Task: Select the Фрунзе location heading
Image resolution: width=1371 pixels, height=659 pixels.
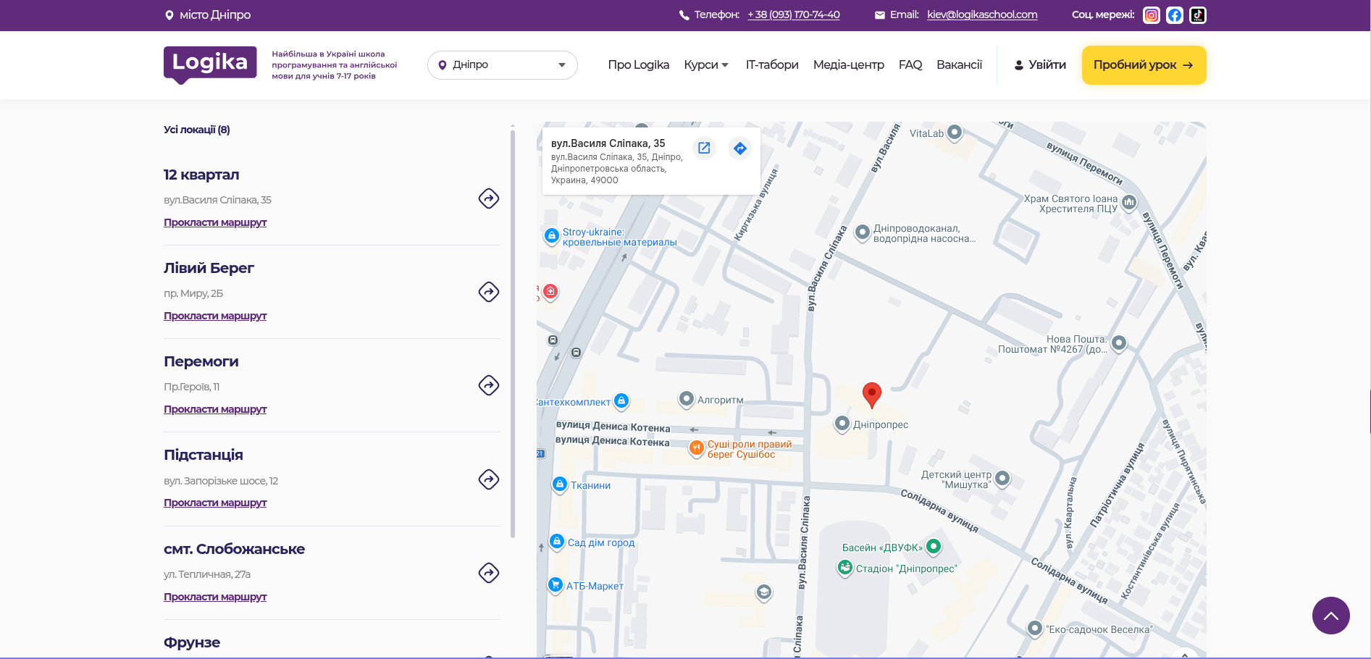Action: point(192,642)
